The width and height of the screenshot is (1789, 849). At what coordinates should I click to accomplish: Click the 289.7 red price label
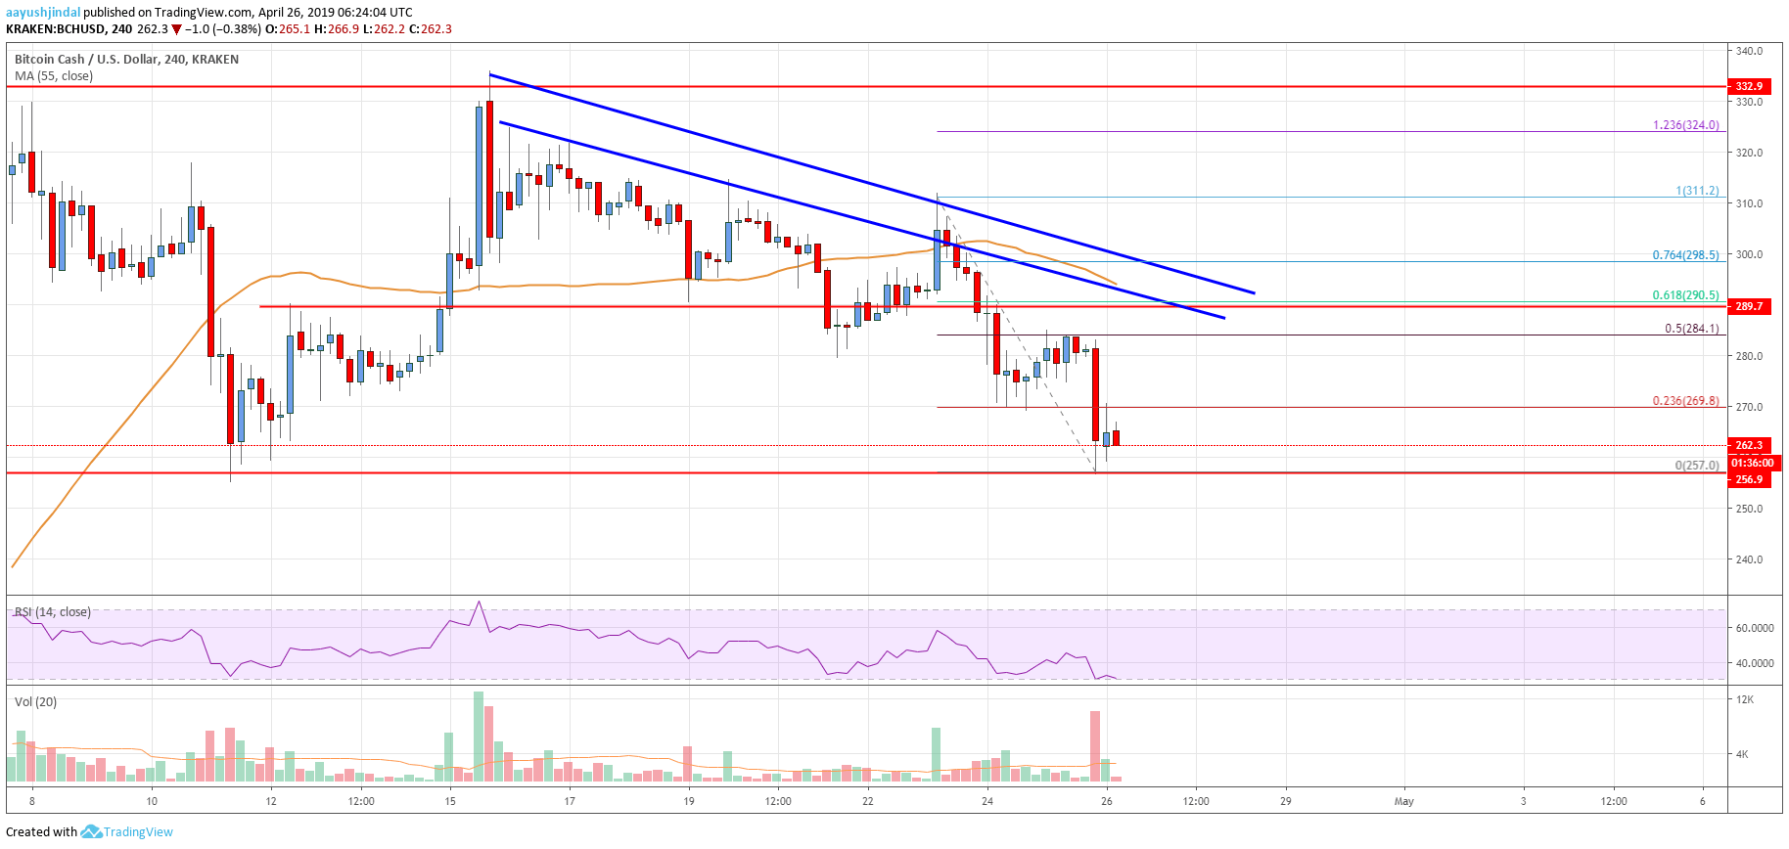pos(1749,306)
